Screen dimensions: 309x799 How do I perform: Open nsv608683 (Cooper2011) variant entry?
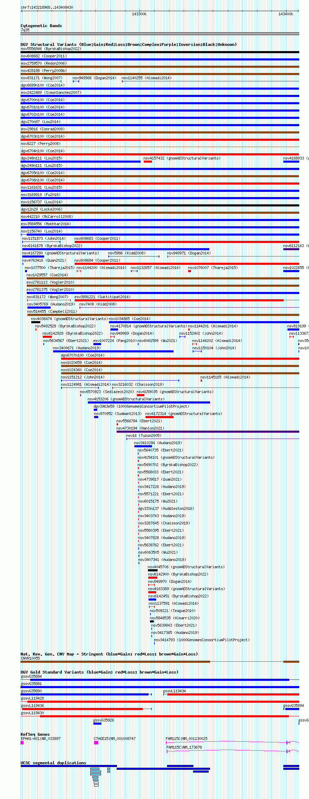click(x=97, y=238)
